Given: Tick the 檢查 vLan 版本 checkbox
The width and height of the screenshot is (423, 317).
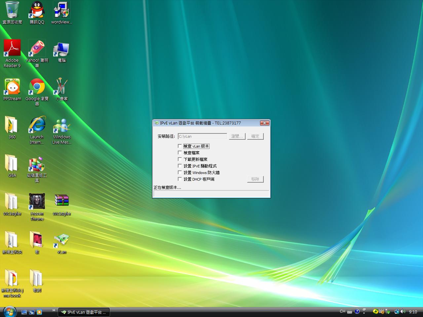Looking at the screenshot, I should 180,146.
